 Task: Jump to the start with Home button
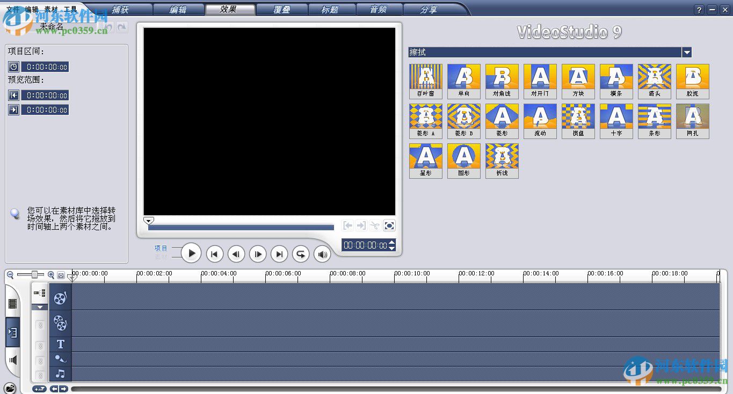point(215,254)
